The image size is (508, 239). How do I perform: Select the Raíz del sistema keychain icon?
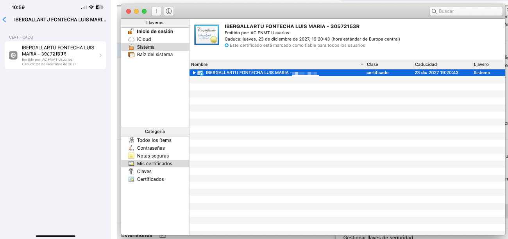coord(131,55)
